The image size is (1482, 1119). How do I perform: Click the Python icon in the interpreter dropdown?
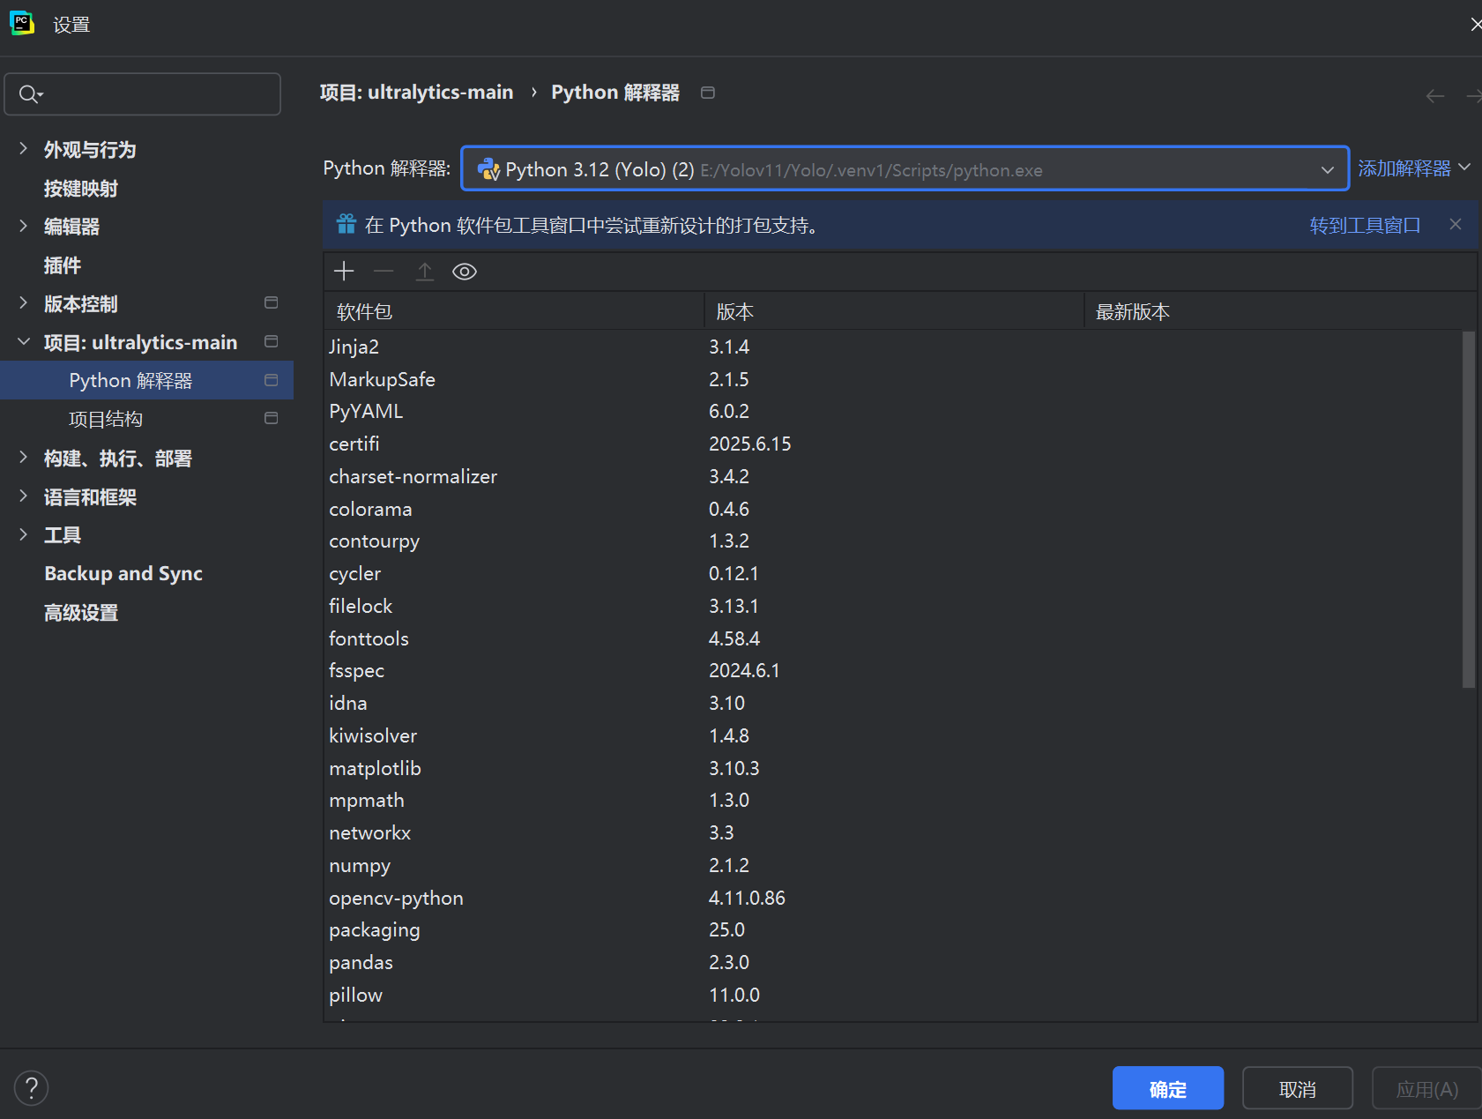(488, 169)
